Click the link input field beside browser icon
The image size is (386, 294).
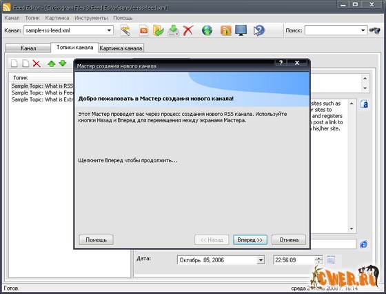click(334, 244)
